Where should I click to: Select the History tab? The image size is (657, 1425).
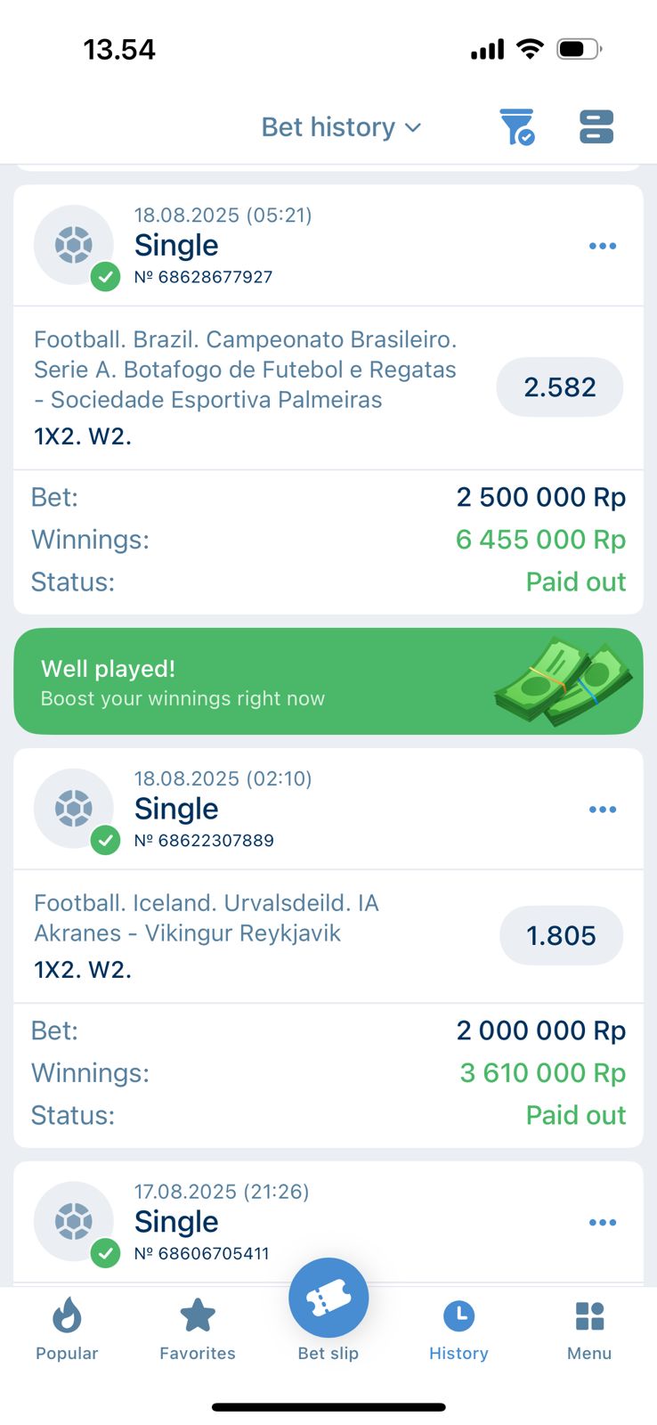point(458,1329)
